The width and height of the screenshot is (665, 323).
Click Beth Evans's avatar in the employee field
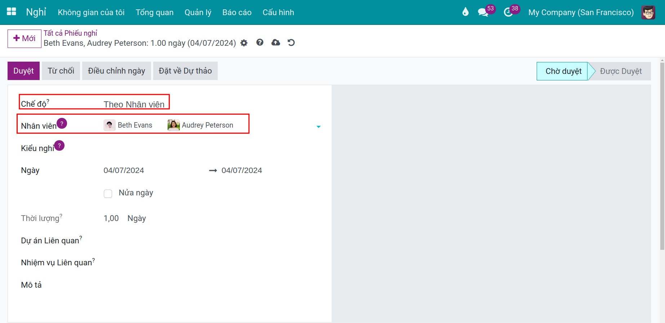tap(109, 125)
